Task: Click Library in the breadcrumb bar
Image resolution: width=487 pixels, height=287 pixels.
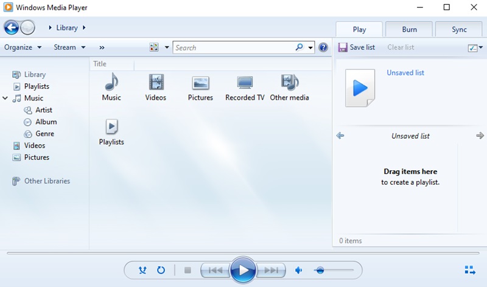Action: (x=67, y=27)
